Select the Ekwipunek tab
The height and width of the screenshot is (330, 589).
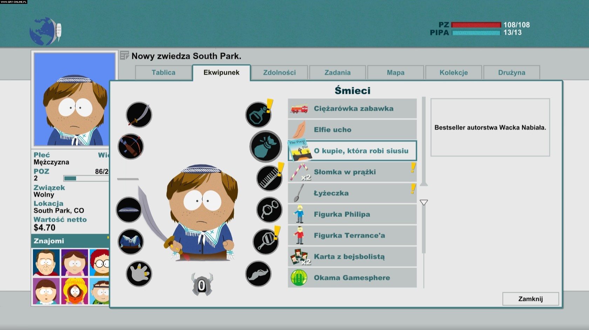click(221, 73)
